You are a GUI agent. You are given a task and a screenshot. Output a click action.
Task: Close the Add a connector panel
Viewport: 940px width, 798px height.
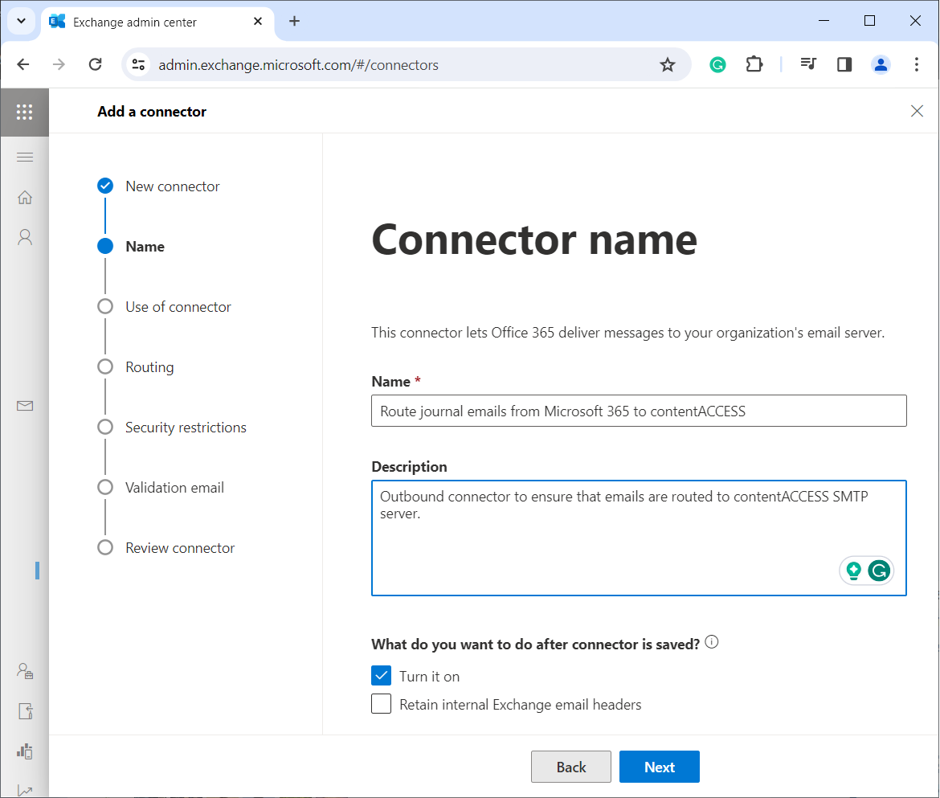tap(917, 112)
